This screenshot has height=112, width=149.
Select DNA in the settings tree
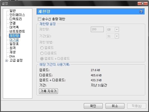coord(12,56)
